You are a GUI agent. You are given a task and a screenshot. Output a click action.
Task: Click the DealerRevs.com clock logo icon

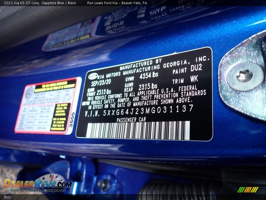(52, 181)
